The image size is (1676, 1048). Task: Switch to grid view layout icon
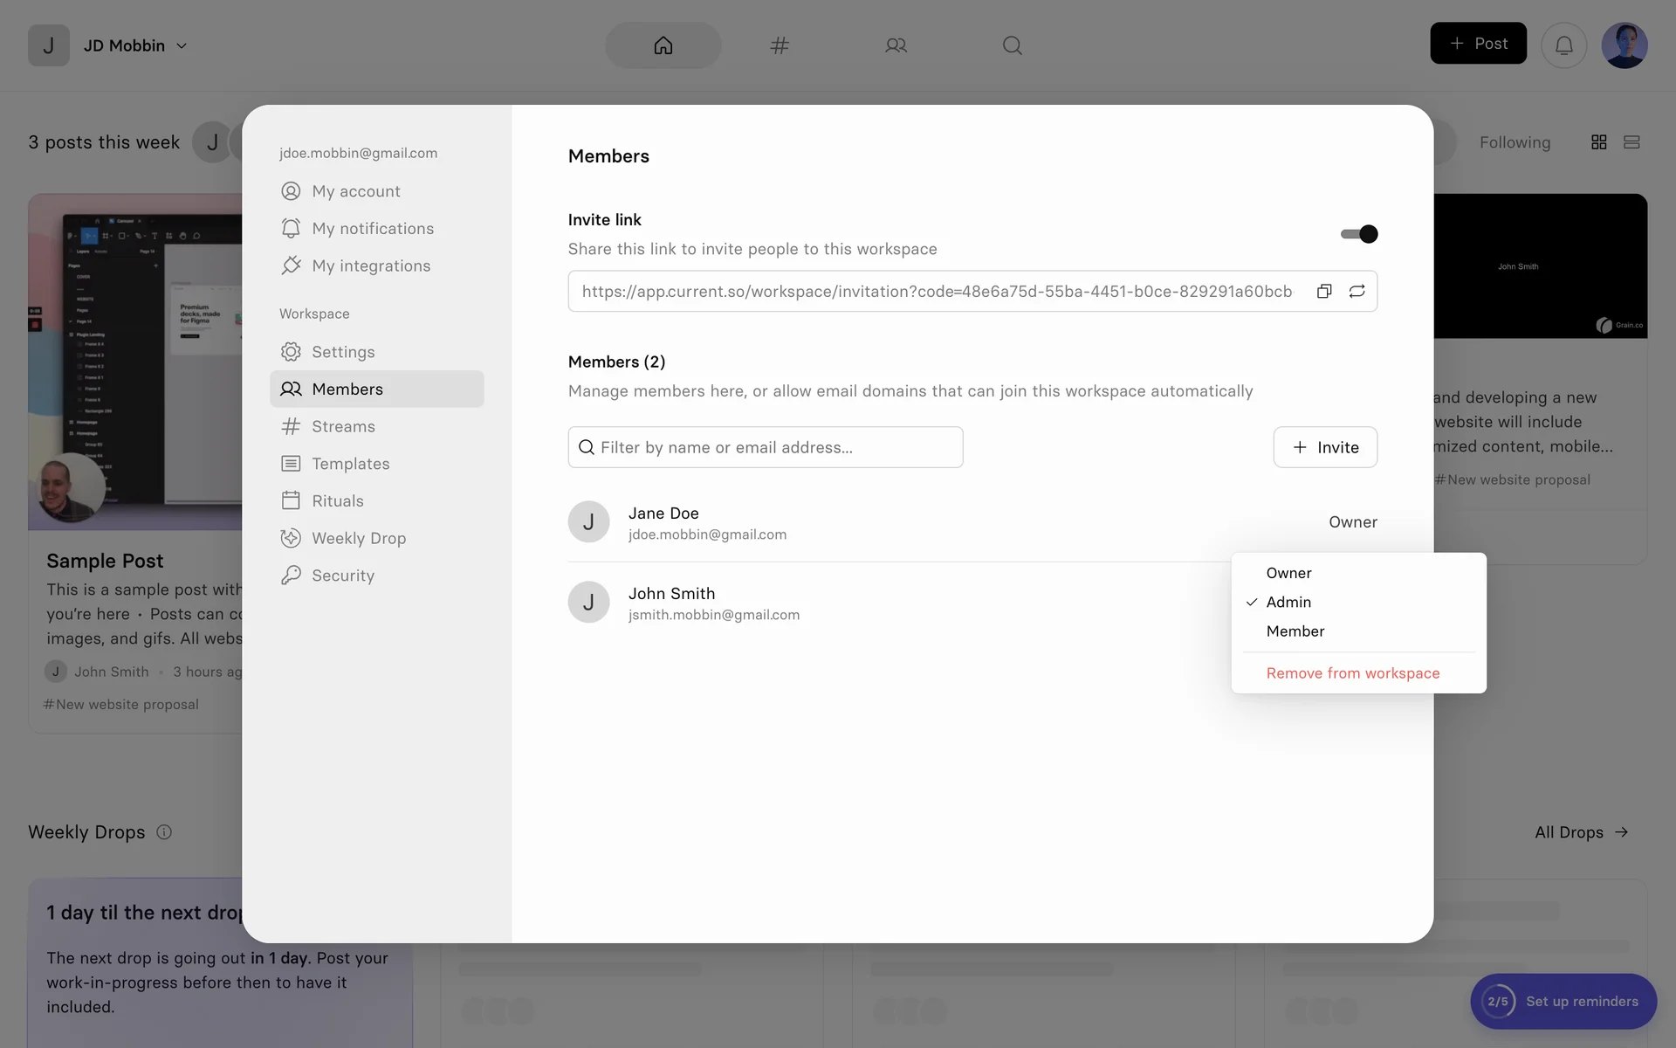[1598, 141]
